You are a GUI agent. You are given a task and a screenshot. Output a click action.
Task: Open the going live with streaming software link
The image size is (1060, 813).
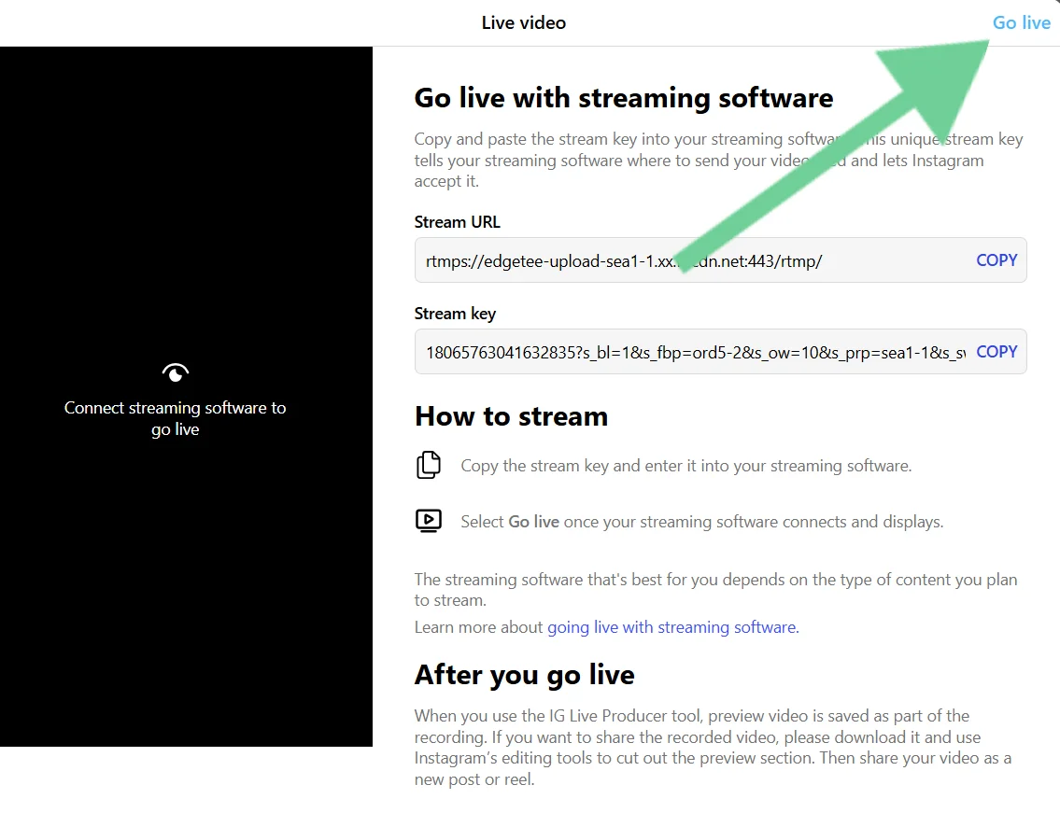point(672,627)
